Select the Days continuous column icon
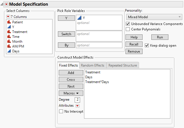Viewport: 184px width, 128px height. point(9,51)
